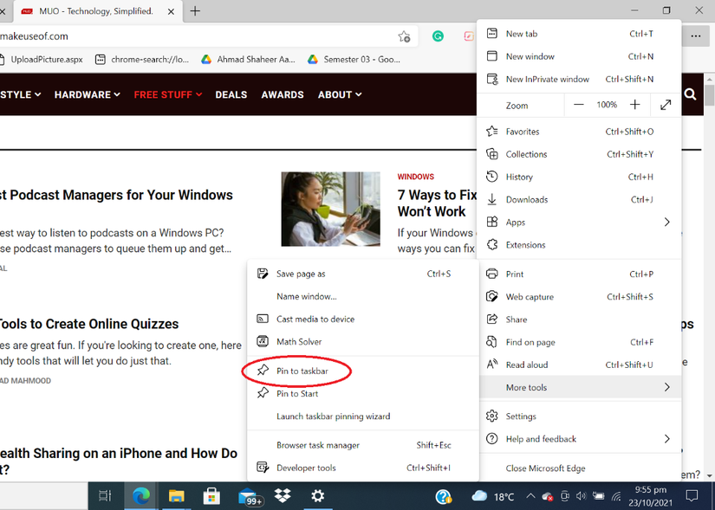Expand the STYLE navigation dropdown
Viewport: 715px width, 510px height.
pyautogui.click(x=20, y=94)
